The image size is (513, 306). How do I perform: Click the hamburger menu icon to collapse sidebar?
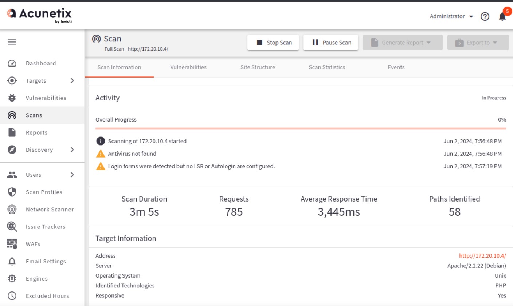[x=12, y=42]
